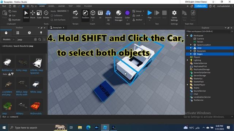Open the UI insert tool
The height and width of the screenshot is (131, 234).
(100, 15)
